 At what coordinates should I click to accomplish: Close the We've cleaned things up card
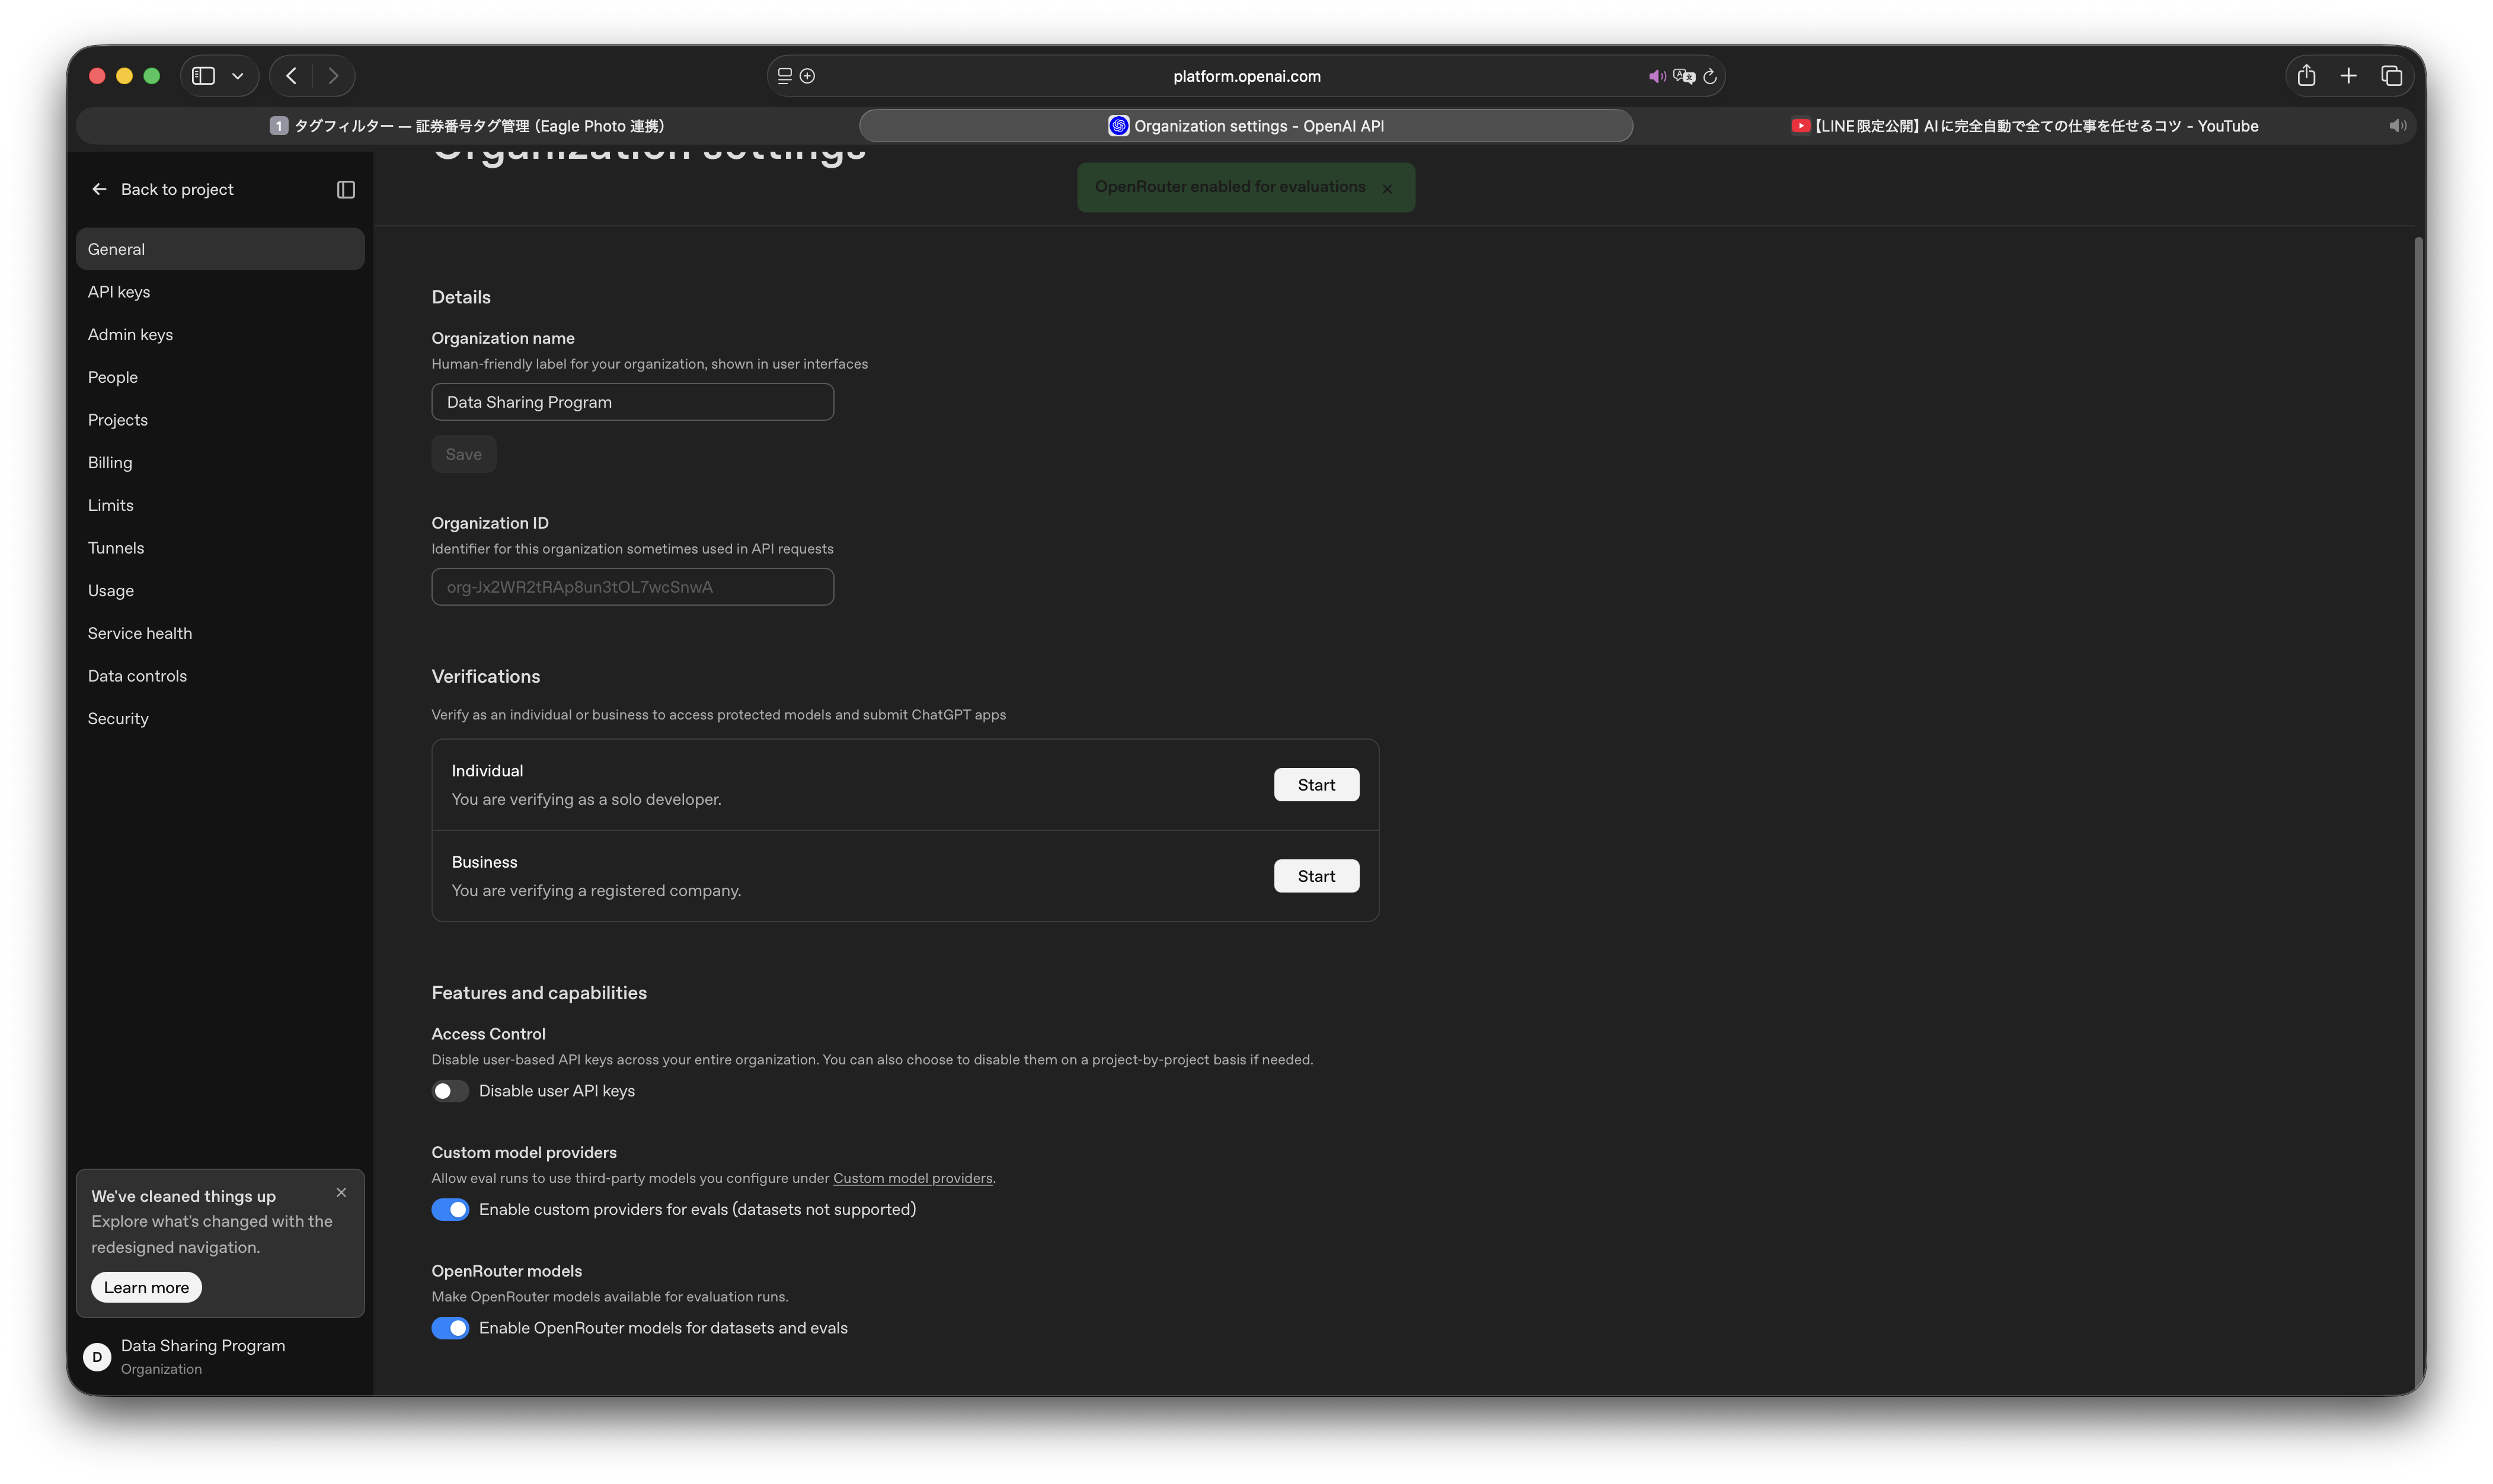[x=341, y=1193]
